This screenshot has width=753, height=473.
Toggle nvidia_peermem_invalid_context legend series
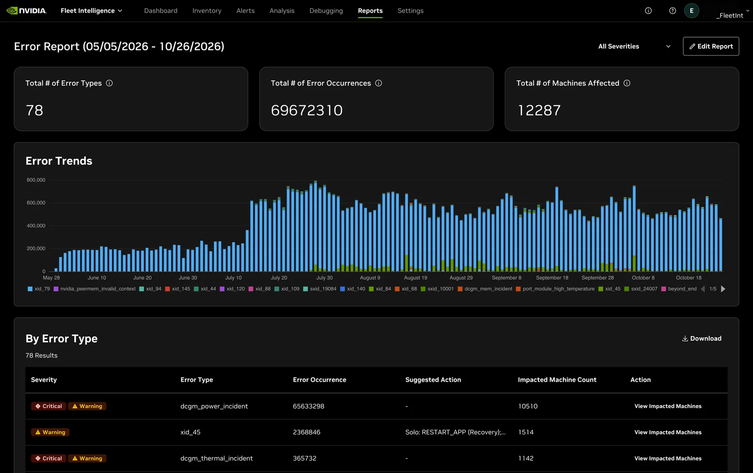click(95, 289)
